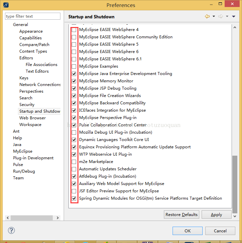Select Editors in the tree

pyautogui.click(x=26, y=58)
